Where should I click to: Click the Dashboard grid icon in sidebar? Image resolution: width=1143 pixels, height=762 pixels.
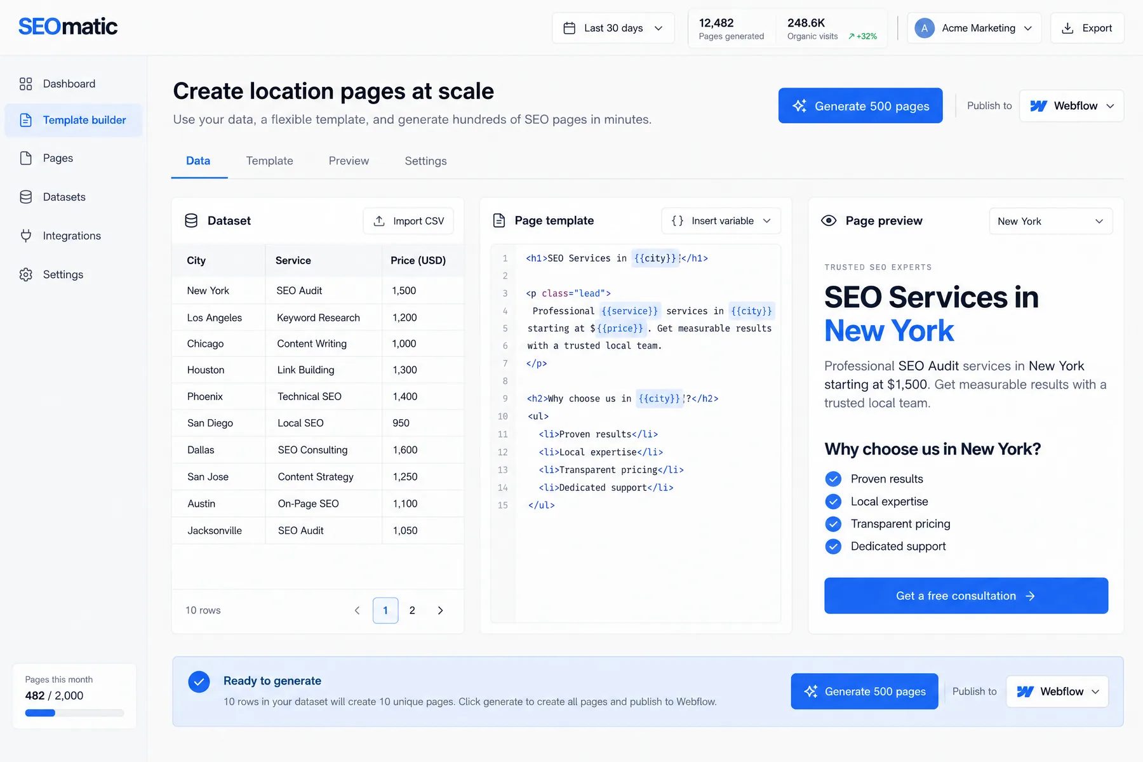click(25, 84)
